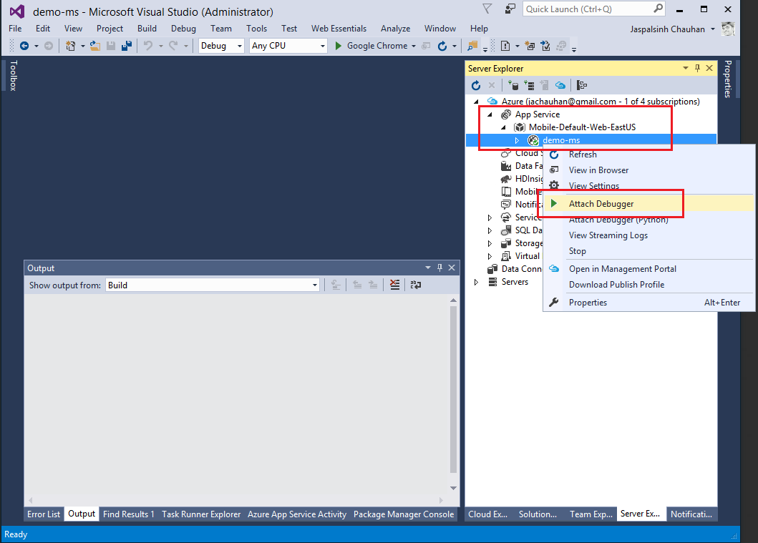Switch to the Solution Explorer tab
The width and height of the screenshot is (758, 543).
coord(538,514)
